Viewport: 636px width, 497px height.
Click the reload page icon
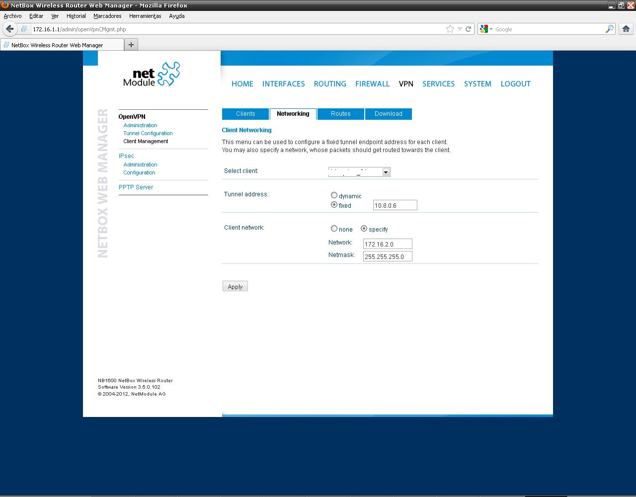click(x=468, y=29)
